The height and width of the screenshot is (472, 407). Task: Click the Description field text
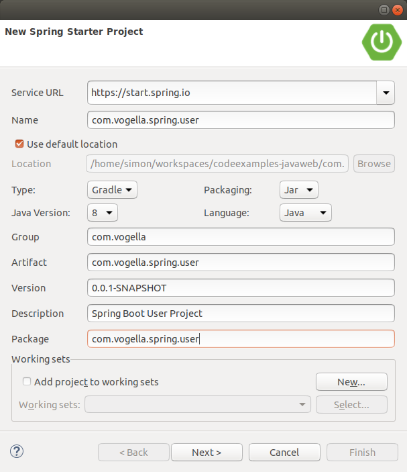point(241,314)
